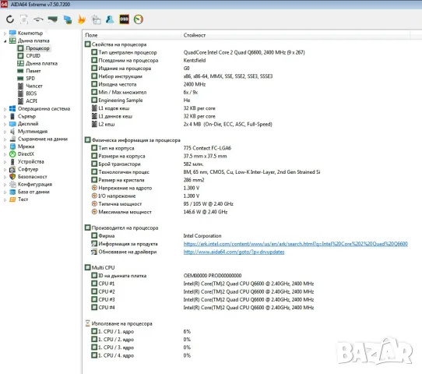This screenshot has width=422, height=374.
Task: Select the CPU #1 row
Action: pos(202,284)
